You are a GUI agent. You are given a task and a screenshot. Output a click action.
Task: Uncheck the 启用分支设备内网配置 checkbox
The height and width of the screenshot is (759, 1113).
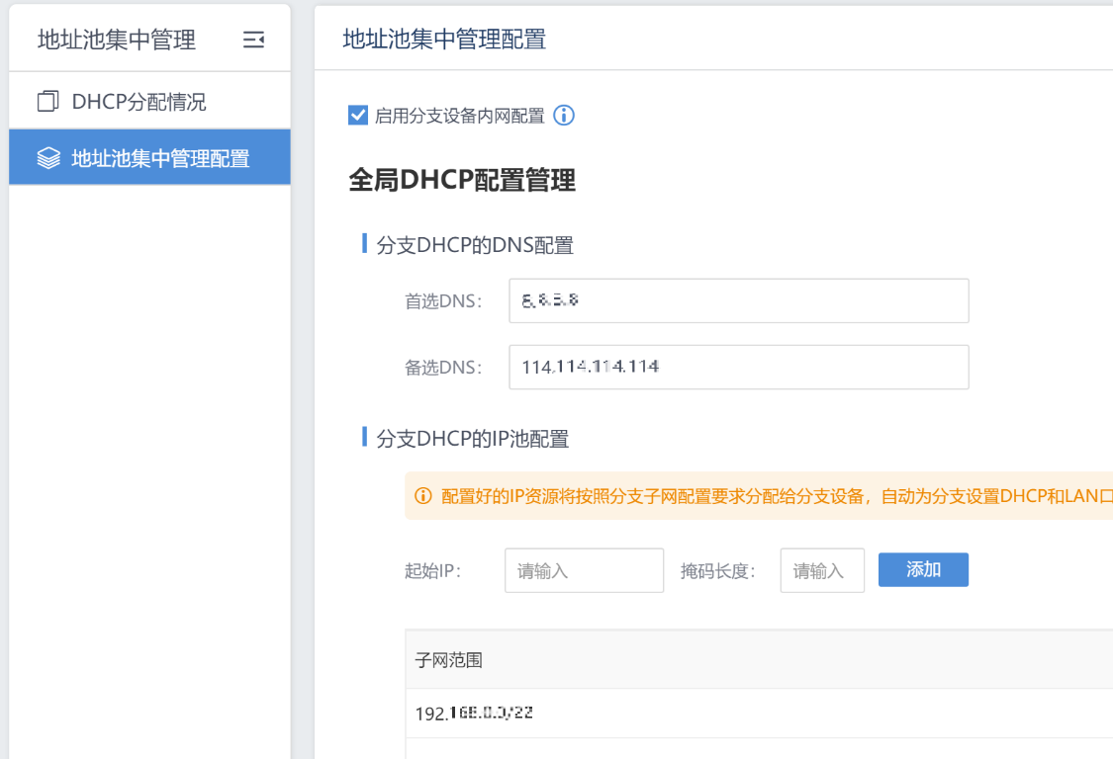pyautogui.click(x=358, y=116)
